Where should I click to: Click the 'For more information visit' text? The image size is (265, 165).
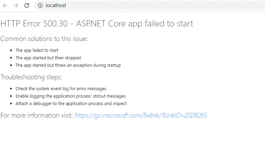tap(37, 116)
